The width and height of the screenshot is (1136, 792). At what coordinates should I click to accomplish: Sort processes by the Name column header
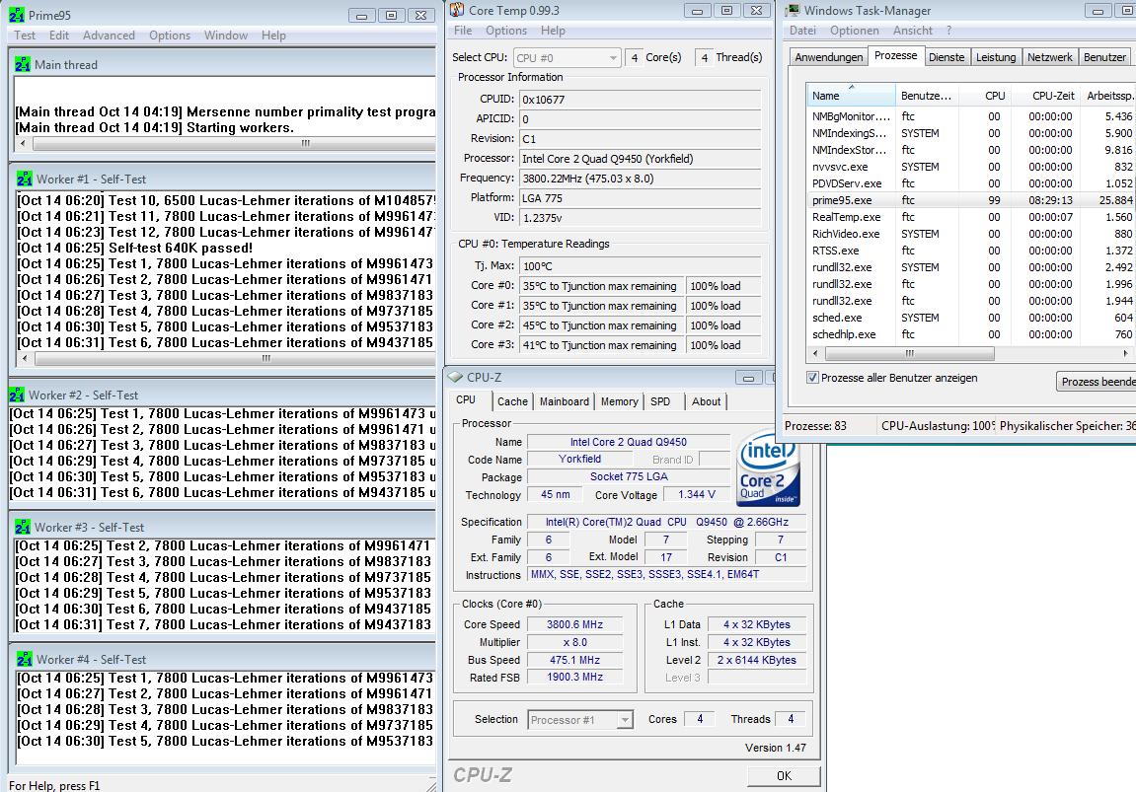coord(852,96)
